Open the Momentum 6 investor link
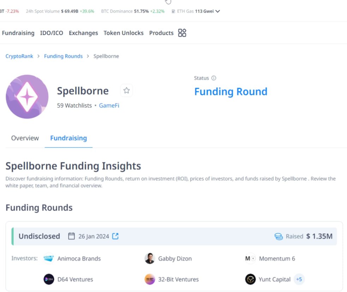This screenshot has height=292, width=347. tap(277, 259)
